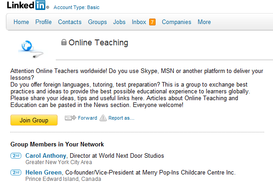Go to the Home menu item
The width and height of the screenshot is (273, 194).
[21, 22]
